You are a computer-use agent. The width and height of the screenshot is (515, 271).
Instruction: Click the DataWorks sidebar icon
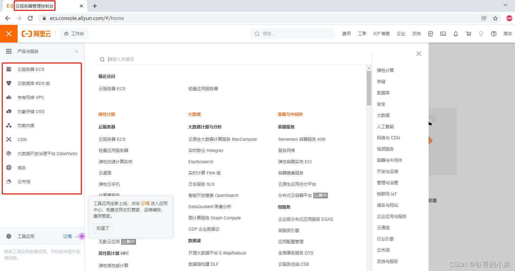(9, 153)
